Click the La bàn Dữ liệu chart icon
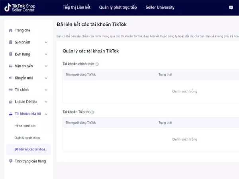 11,102
